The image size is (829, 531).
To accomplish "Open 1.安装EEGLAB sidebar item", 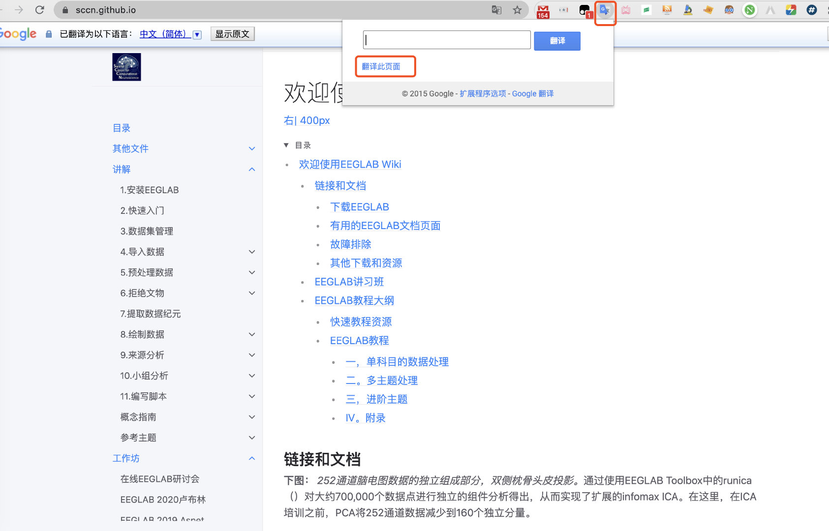I will click(x=150, y=190).
